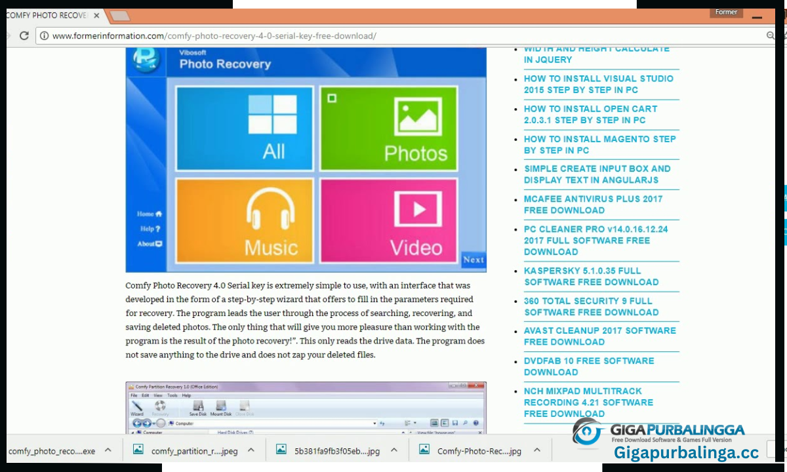Open downloaded file 5b381fa9fb3f05eb....jpg
This screenshot has height=472, width=787.
click(x=337, y=451)
